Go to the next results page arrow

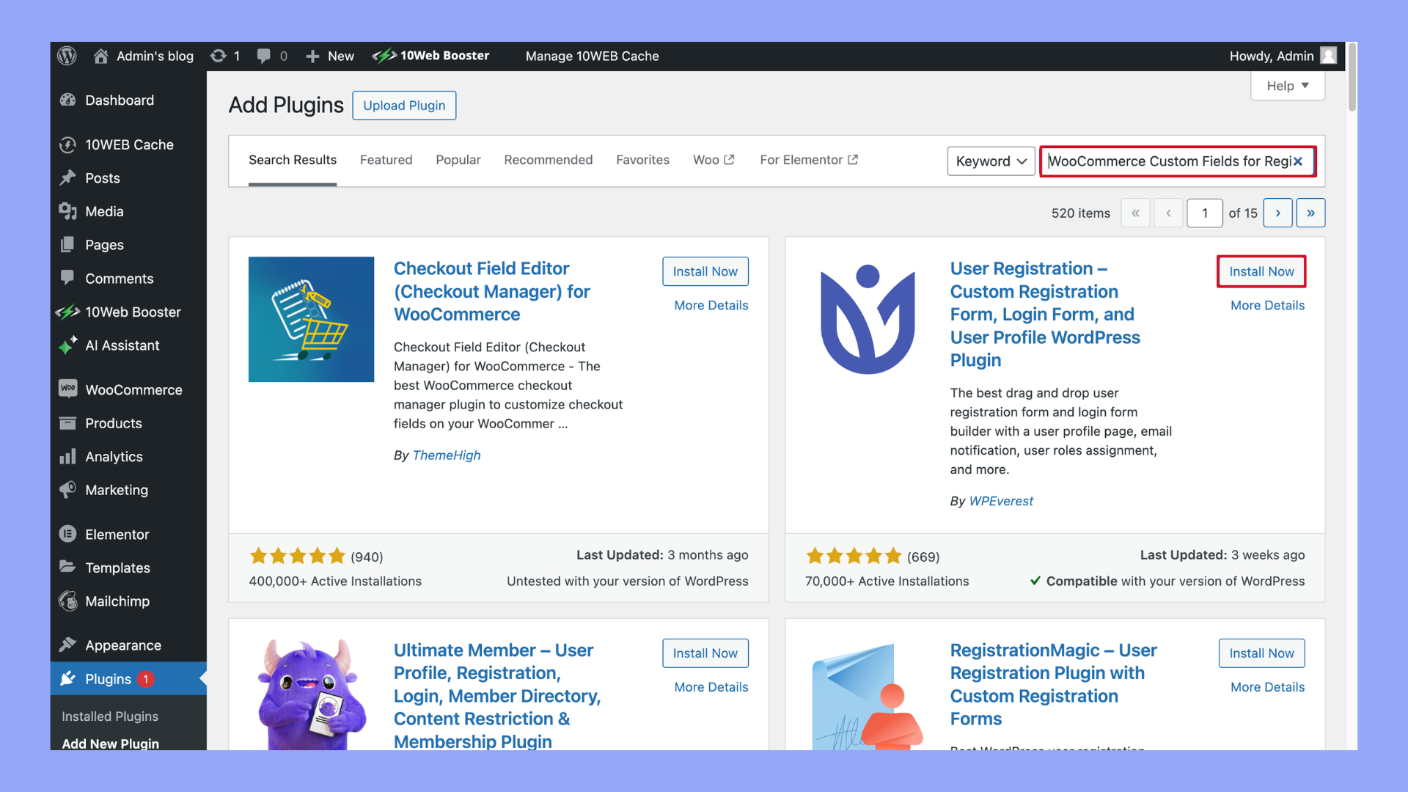coord(1277,213)
